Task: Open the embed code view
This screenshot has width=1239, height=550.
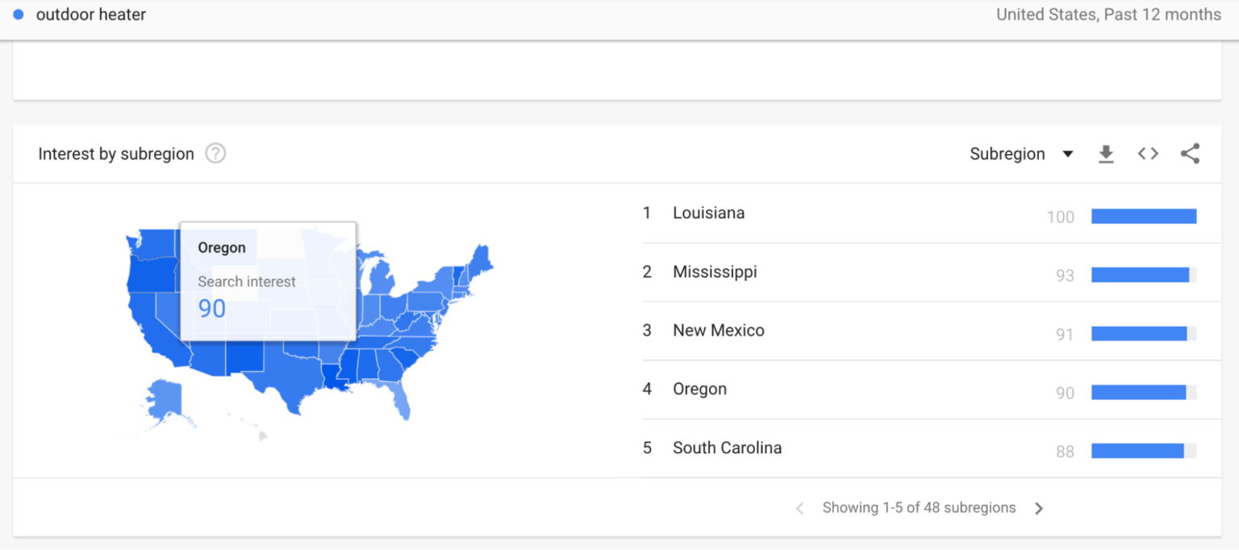Action: point(1148,153)
